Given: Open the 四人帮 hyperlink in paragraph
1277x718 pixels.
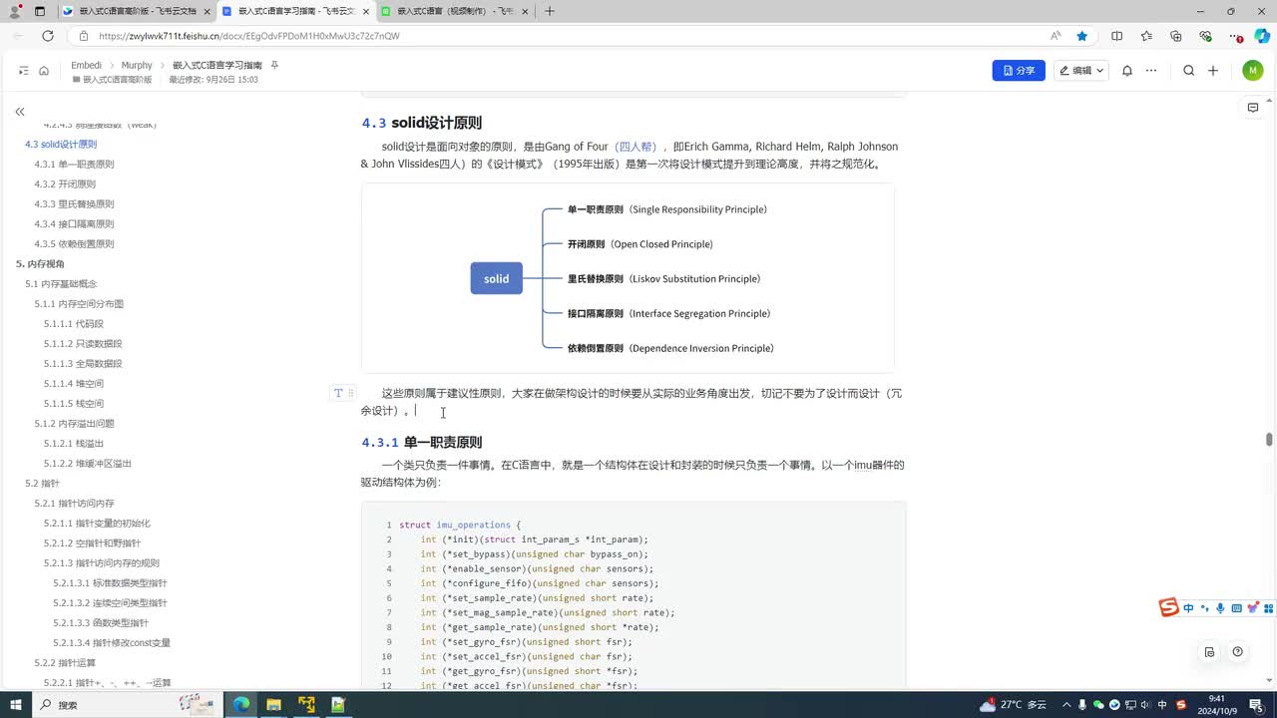Looking at the screenshot, I should tap(635, 147).
